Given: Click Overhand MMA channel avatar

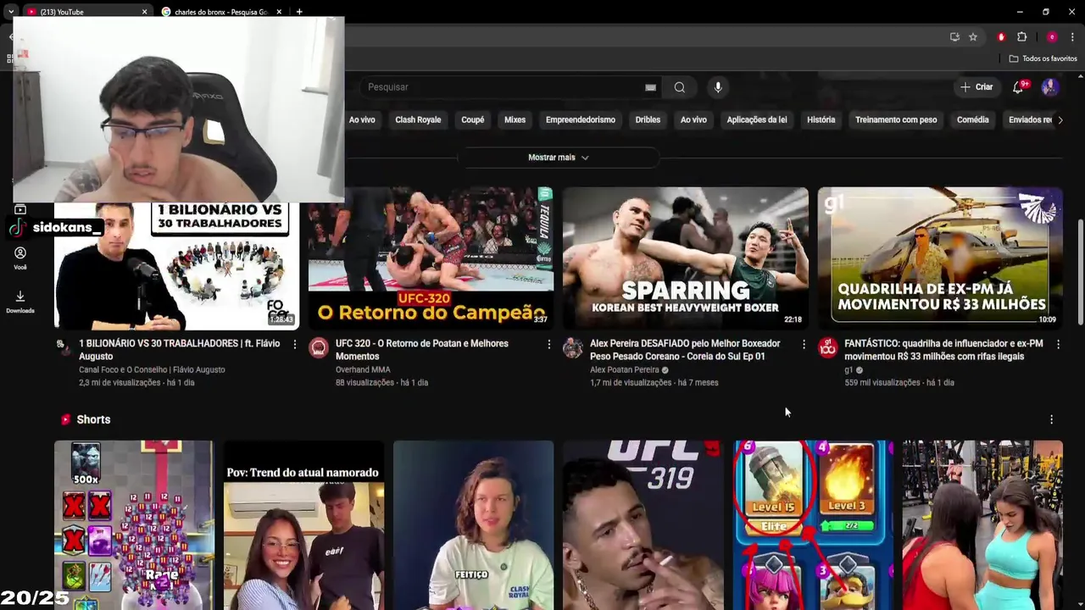Looking at the screenshot, I should point(319,347).
